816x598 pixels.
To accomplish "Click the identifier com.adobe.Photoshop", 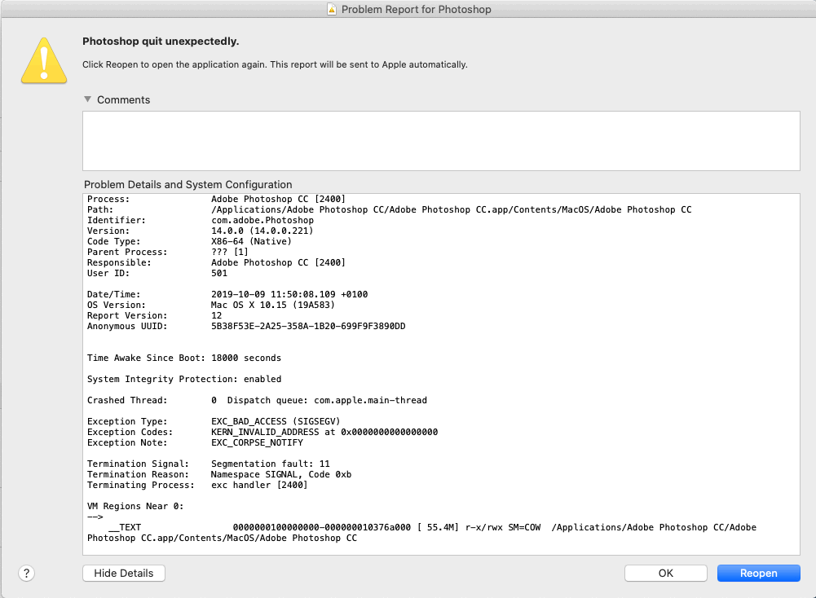I will 262,221.
